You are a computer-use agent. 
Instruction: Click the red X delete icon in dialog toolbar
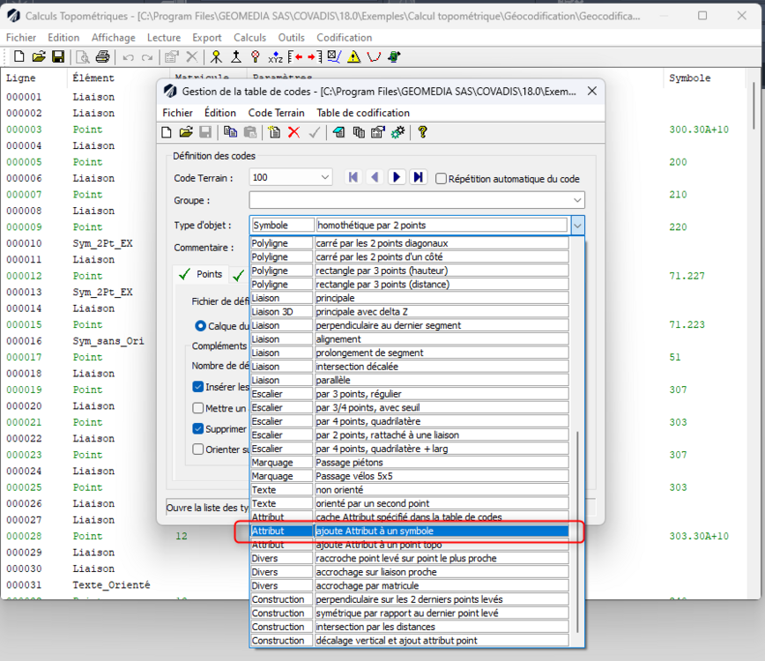coord(293,132)
